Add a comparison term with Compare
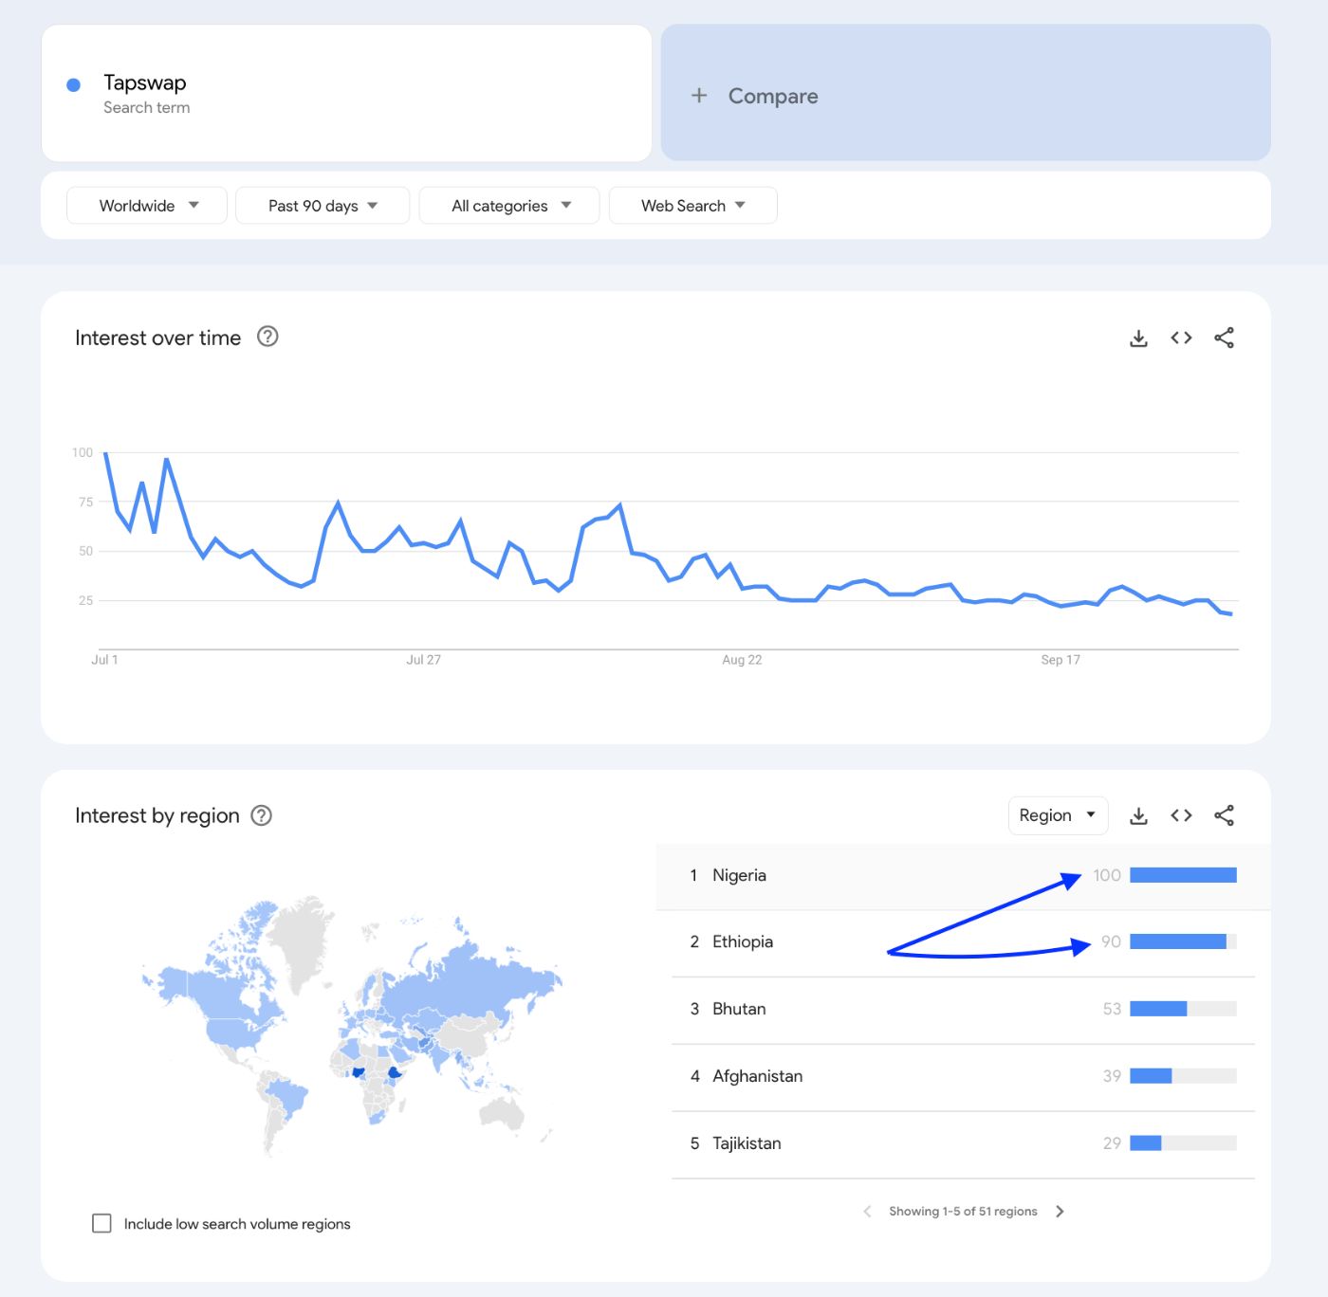1328x1297 pixels. 966,93
